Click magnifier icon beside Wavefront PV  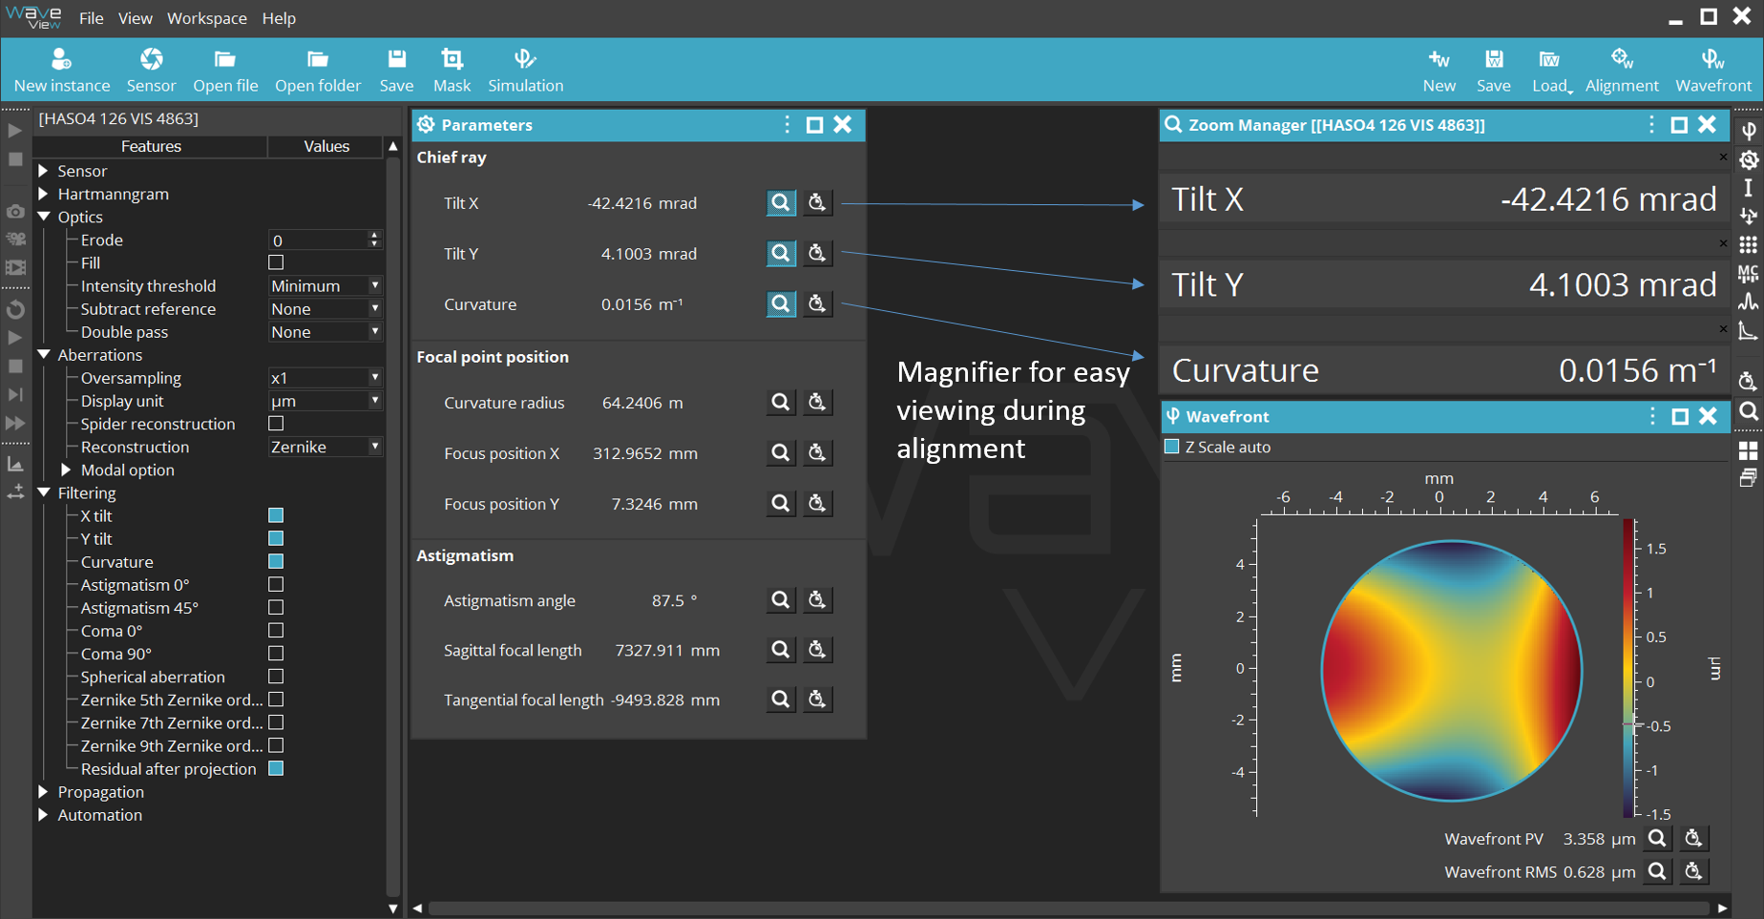pos(1658,839)
